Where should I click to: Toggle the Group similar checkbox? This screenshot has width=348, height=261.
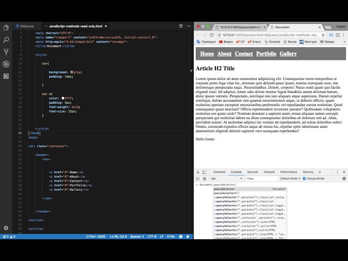click(304, 179)
